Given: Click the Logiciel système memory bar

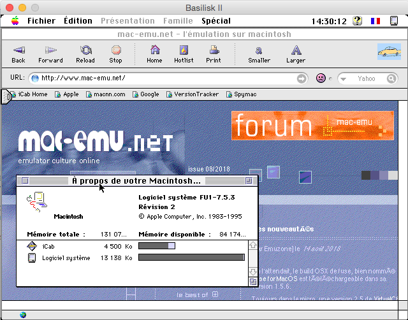Looking at the screenshot, I should pyautogui.click(x=191, y=258).
